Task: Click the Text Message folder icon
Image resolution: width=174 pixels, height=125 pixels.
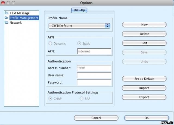Action: click(x=7, y=13)
